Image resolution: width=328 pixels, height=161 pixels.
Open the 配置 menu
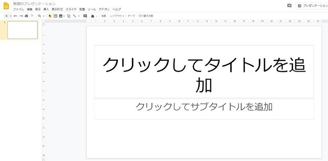click(x=82, y=9)
